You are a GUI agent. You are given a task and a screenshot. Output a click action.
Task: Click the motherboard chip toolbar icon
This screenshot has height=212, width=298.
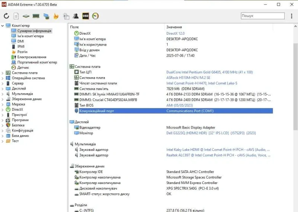[26, 16]
